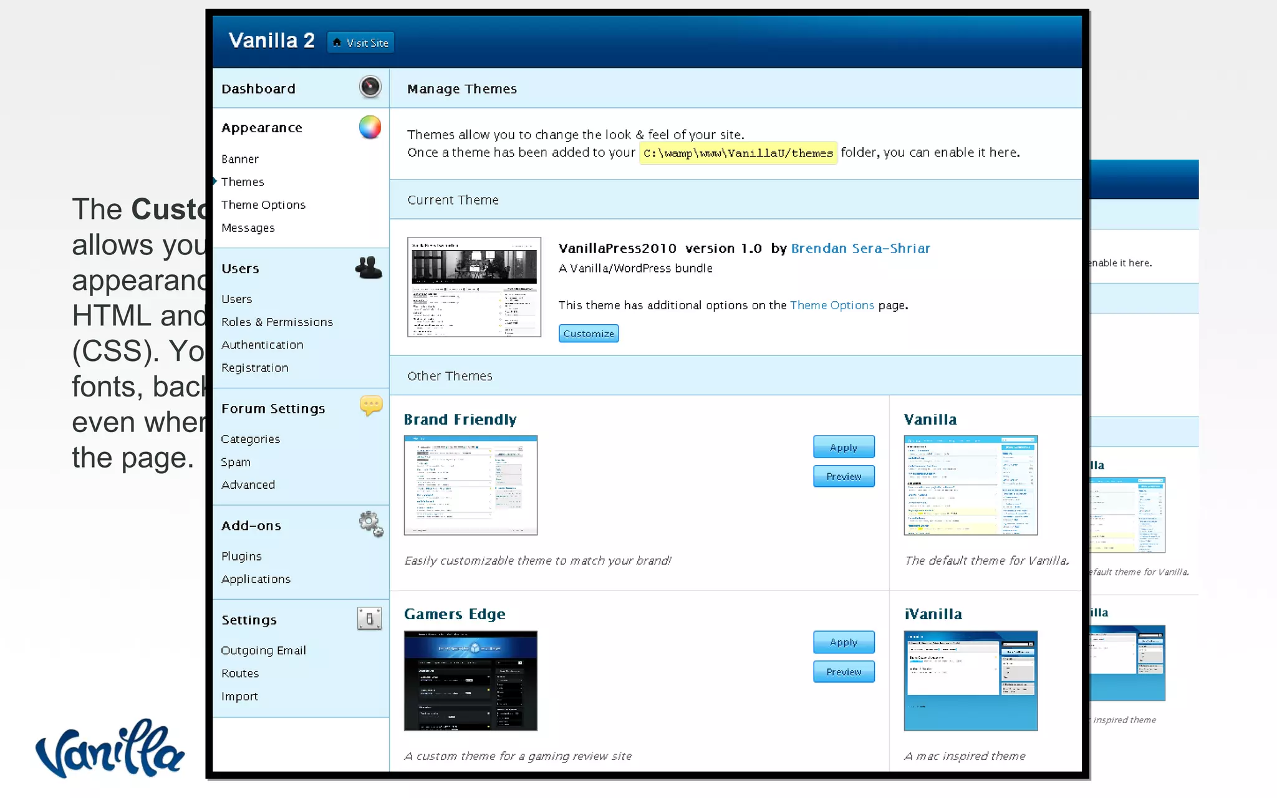Open the Routes page

[x=239, y=673]
